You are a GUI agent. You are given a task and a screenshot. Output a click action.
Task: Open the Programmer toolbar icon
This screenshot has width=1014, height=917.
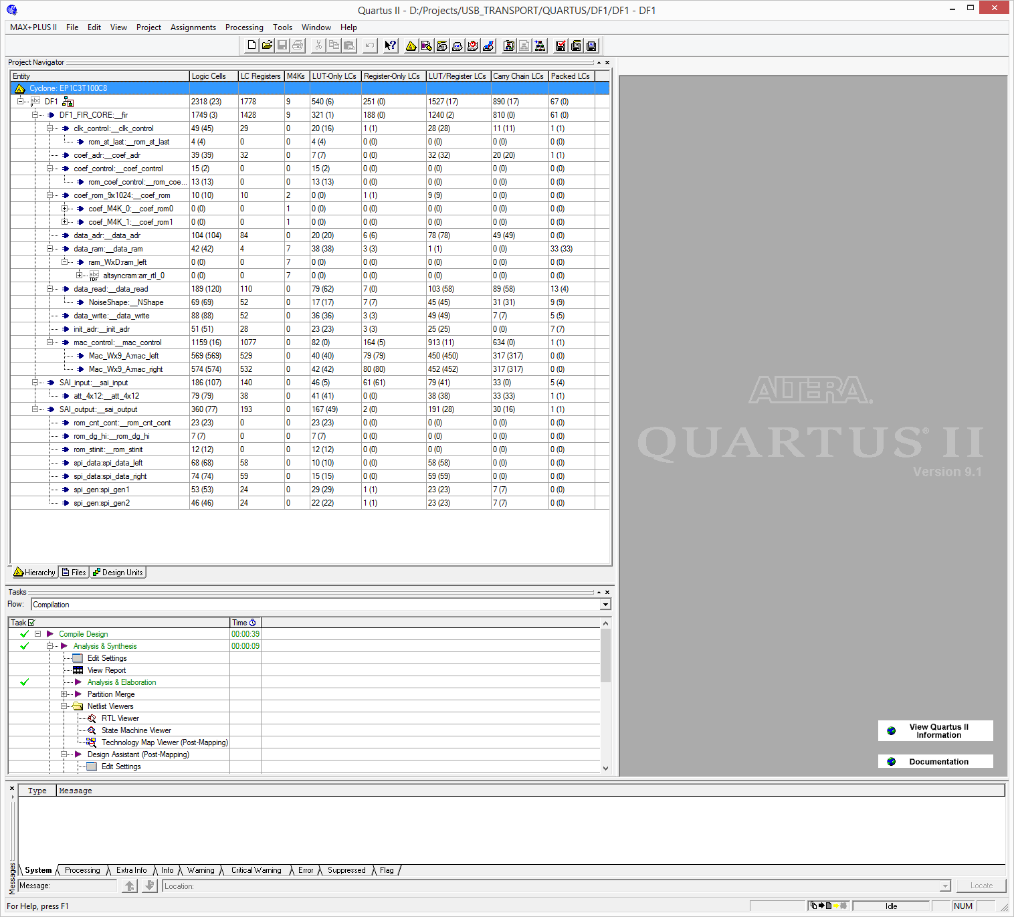pos(488,45)
